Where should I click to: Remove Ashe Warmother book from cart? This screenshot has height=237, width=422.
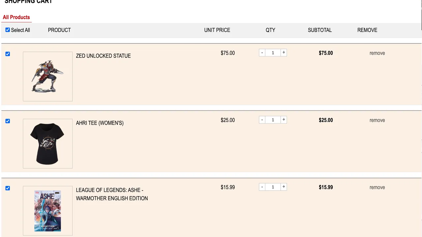click(377, 187)
